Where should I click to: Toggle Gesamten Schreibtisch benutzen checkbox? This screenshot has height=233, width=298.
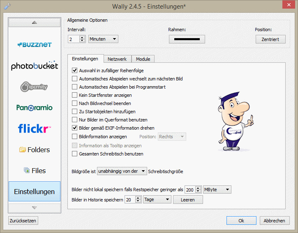(x=75, y=154)
